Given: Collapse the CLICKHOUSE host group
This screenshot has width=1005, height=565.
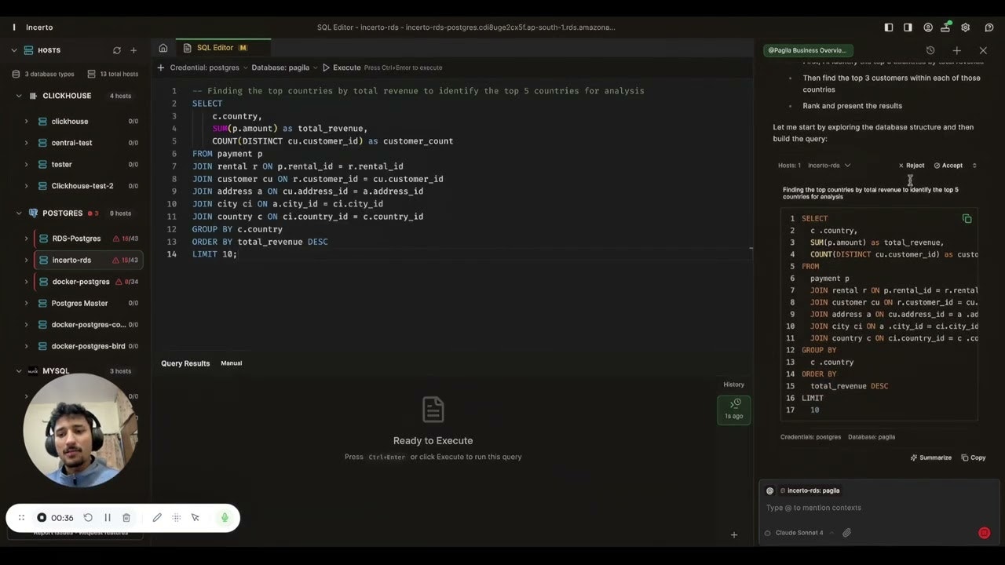Looking at the screenshot, I should (20, 96).
